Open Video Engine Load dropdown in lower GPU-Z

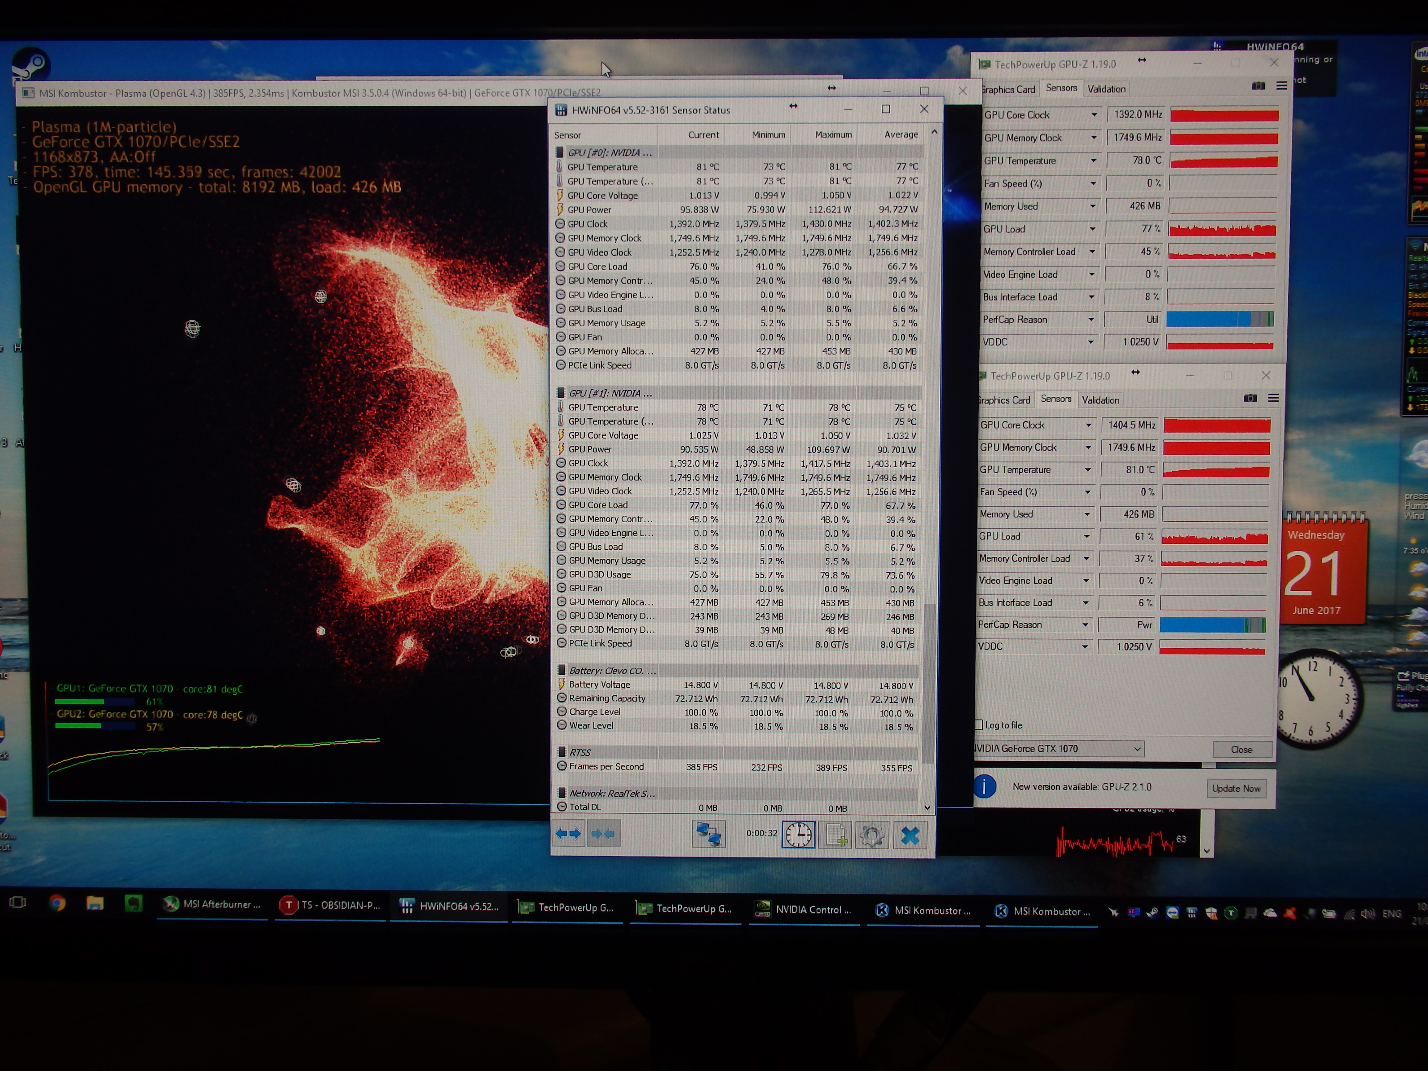(1086, 581)
